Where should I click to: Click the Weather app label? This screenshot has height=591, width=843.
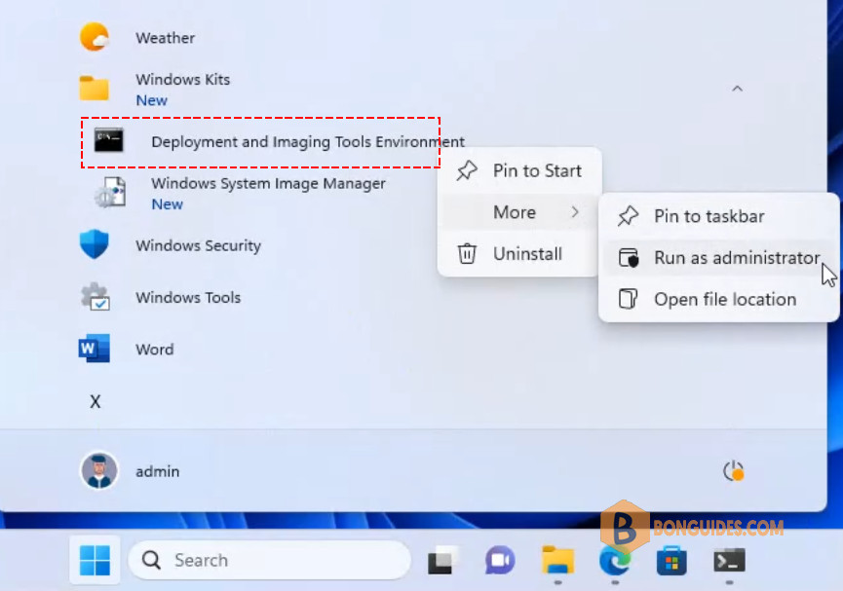pos(165,38)
